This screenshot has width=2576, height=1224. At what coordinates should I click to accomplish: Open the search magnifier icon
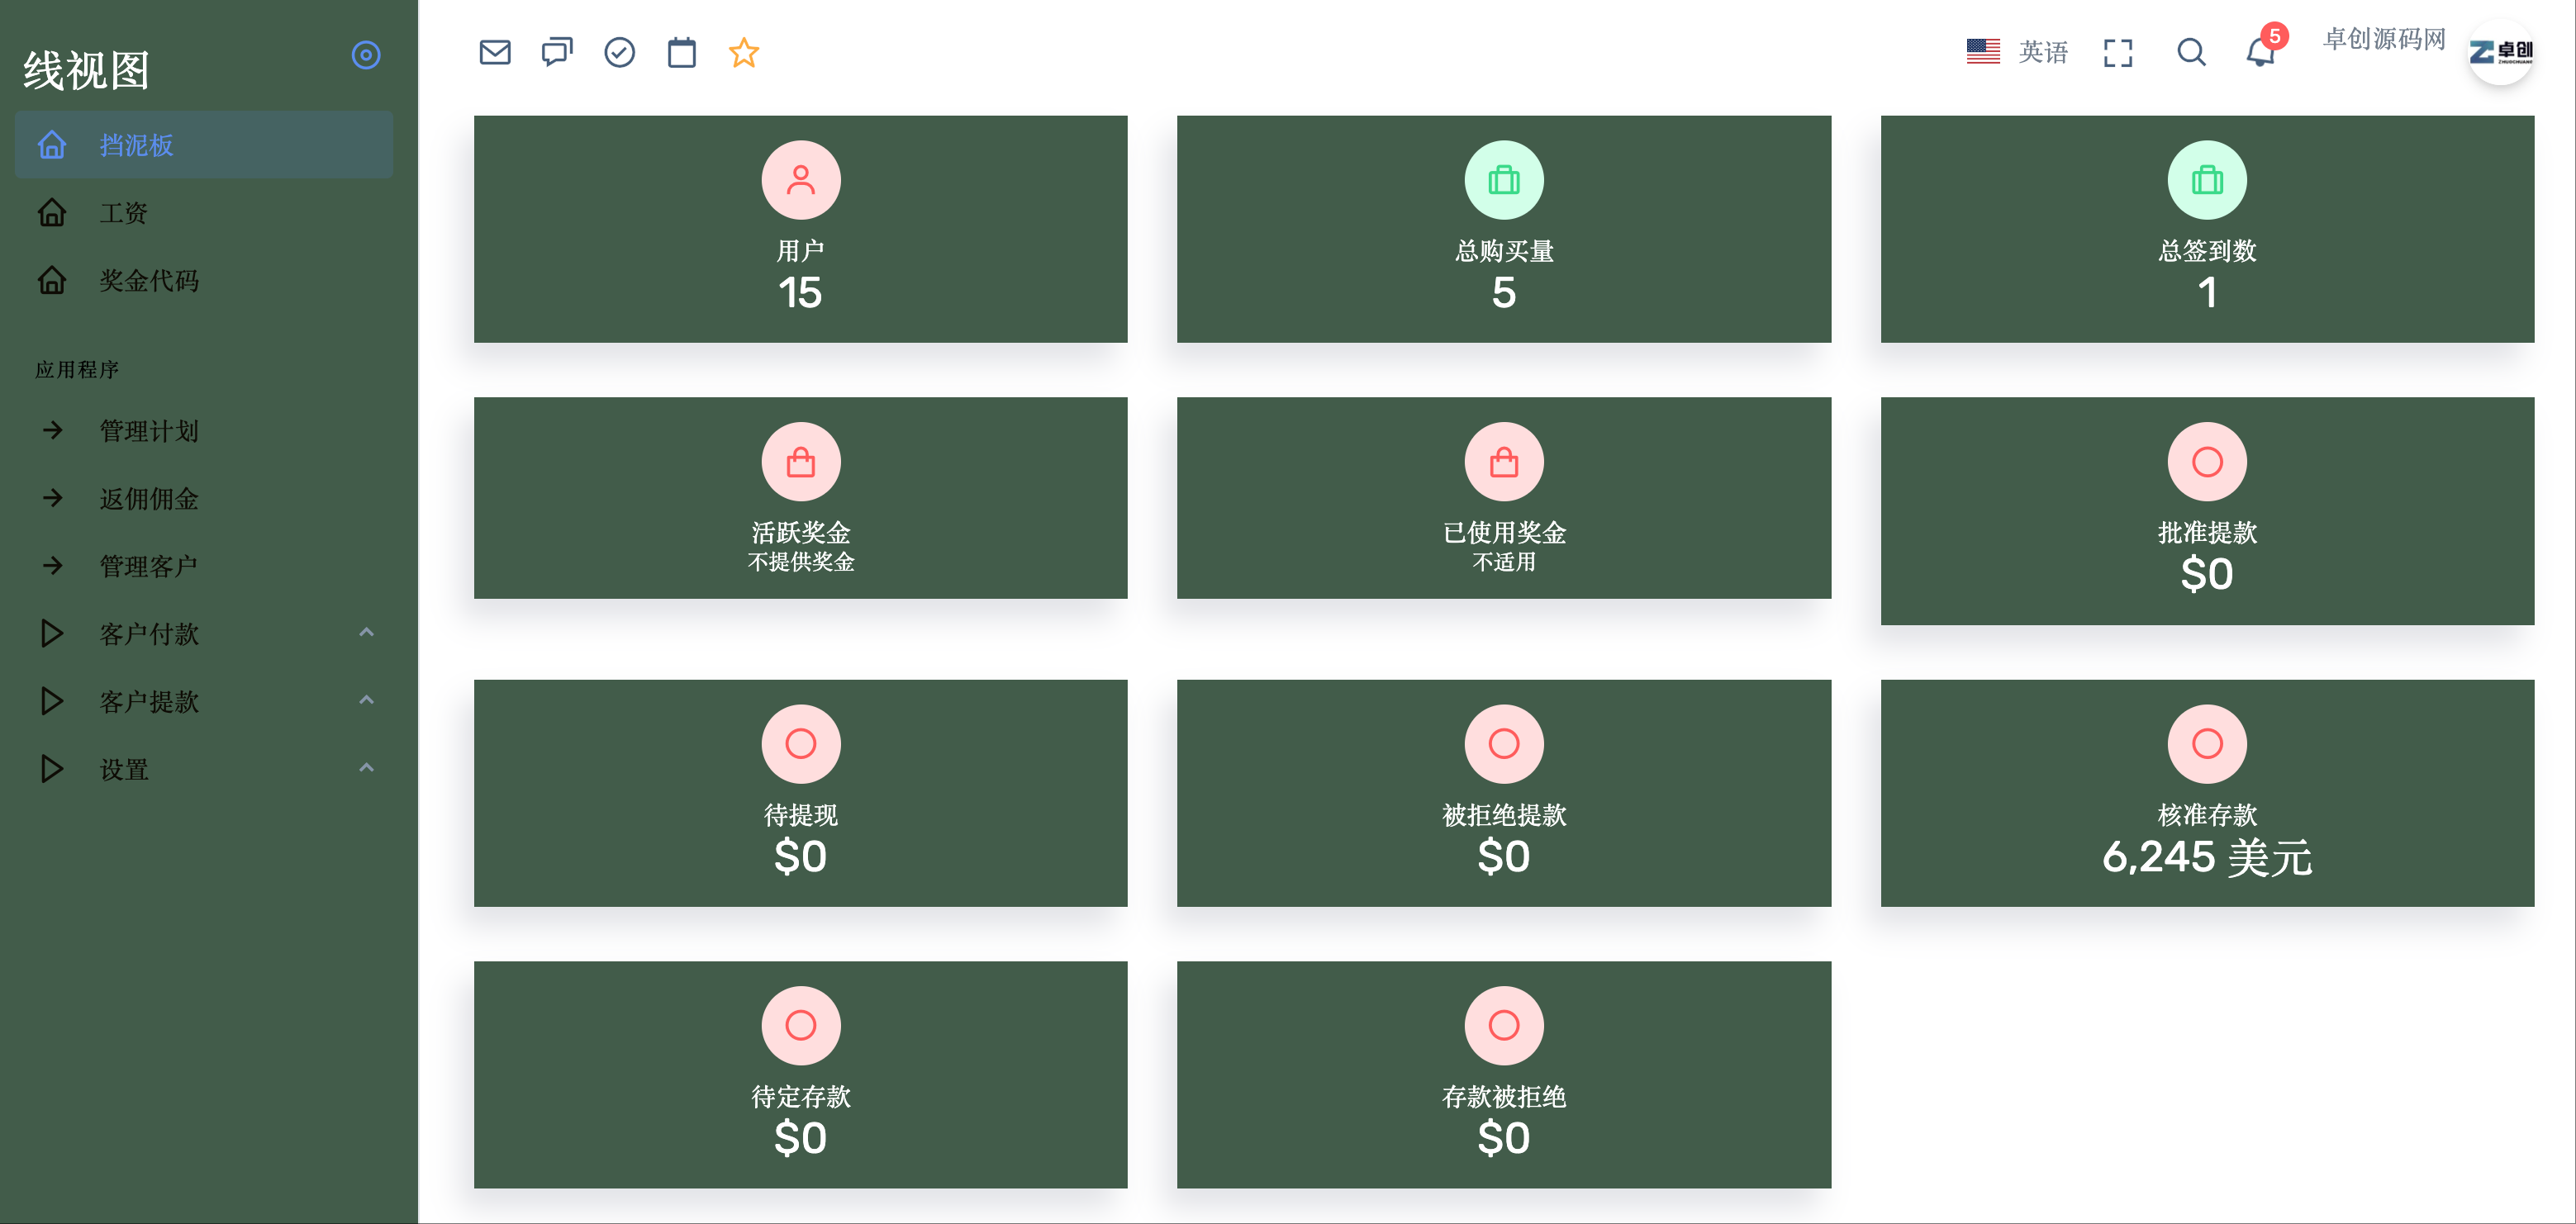(2191, 52)
